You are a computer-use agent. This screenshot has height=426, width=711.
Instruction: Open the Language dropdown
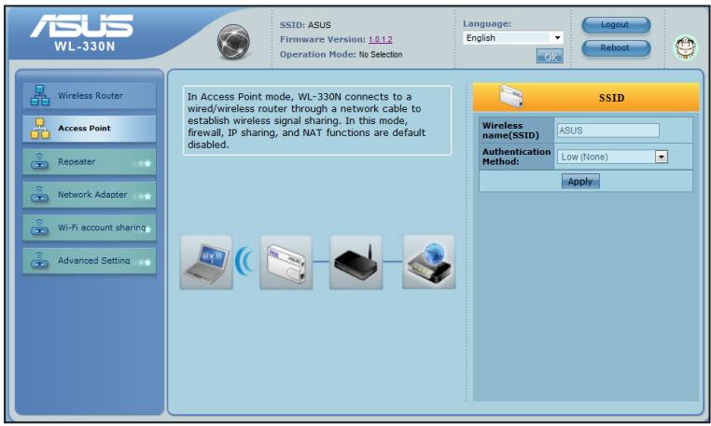[513, 38]
